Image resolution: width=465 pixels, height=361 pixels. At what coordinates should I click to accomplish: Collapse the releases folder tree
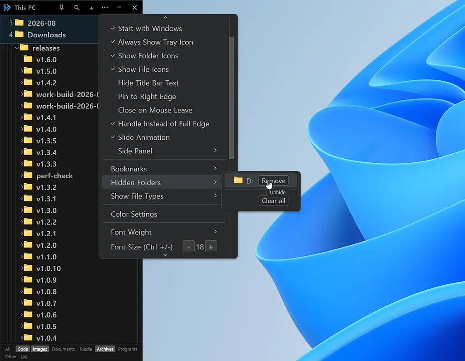17,48
